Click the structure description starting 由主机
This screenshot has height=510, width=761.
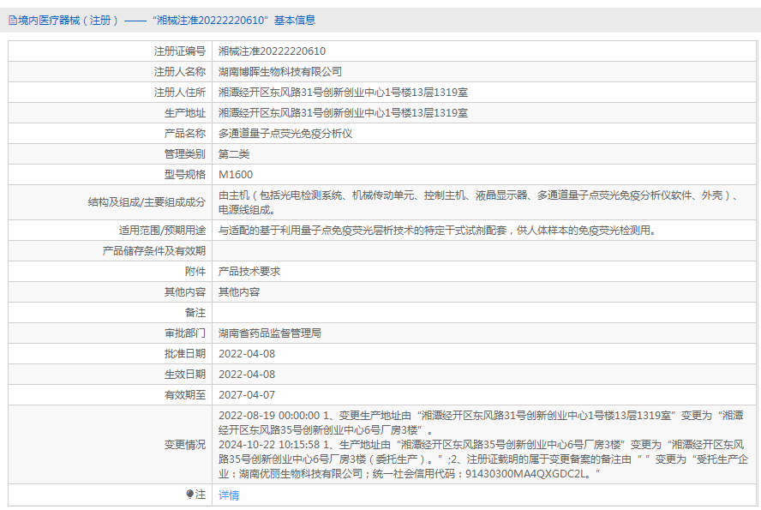pyautogui.click(x=480, y=202)
